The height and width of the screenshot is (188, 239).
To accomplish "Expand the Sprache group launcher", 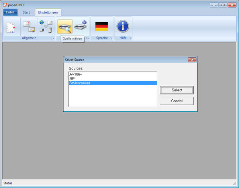I will tap(111, 38).
